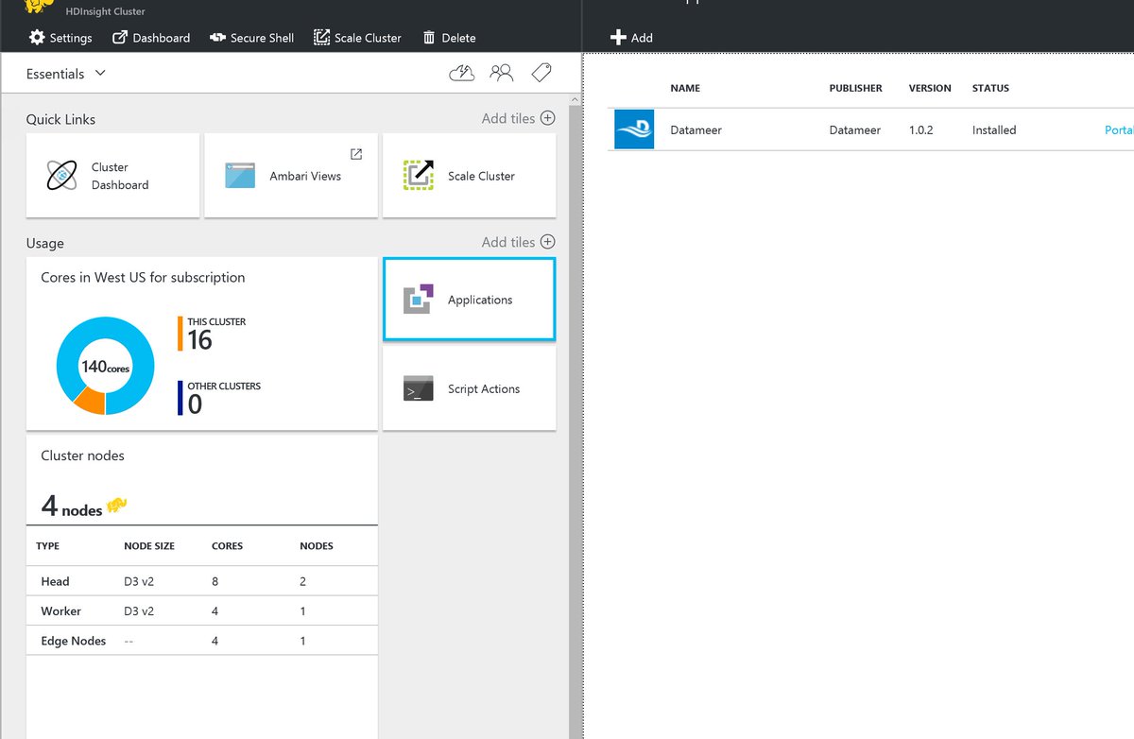Add tiles to Usage section
Screen dimensions: 1134x739
[518, 242]
